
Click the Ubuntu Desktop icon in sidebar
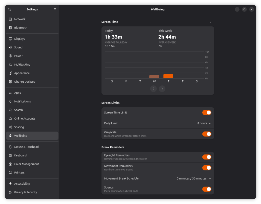[x=10, y=82]
